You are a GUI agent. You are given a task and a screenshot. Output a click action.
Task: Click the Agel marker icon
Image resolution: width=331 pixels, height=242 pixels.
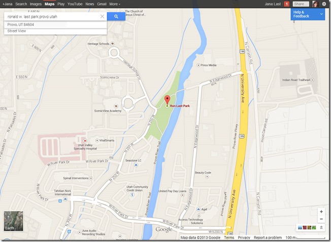(198, 209)
